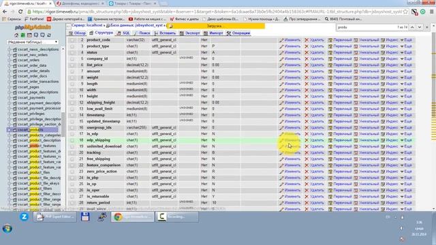The width and height of the screenshot is (436, 245).
Task: Click index icon for is_returnable row
Action: (383, 197)
